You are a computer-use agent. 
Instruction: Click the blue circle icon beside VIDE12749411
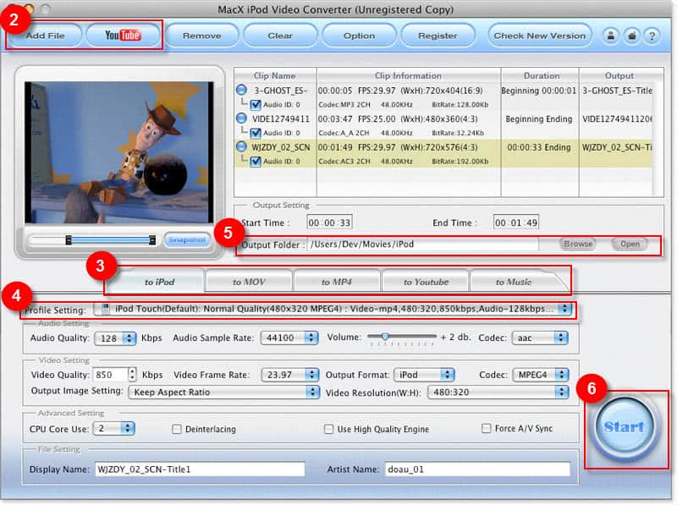[242, 118]
